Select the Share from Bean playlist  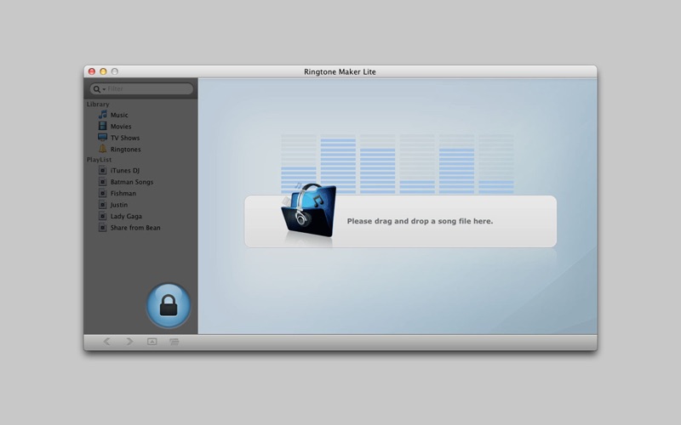[x=135, y=228]
